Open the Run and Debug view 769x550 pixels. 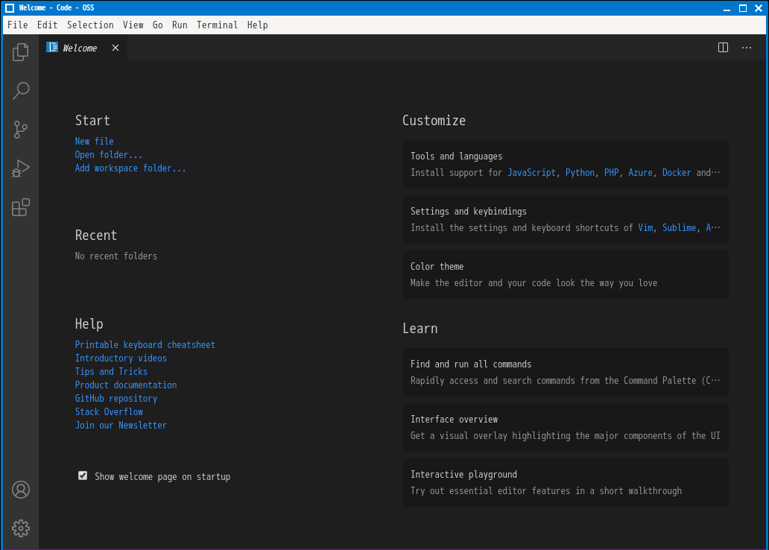point(21,168)
